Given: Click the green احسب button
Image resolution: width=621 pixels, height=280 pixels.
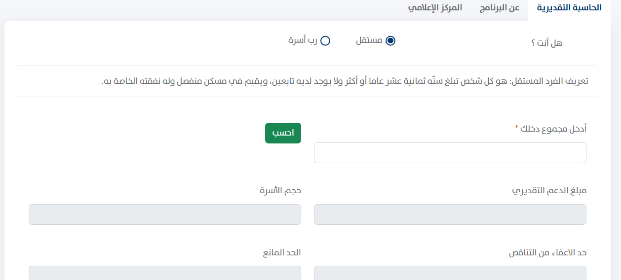Looking at the screenshot, I should tap(283, 133).
